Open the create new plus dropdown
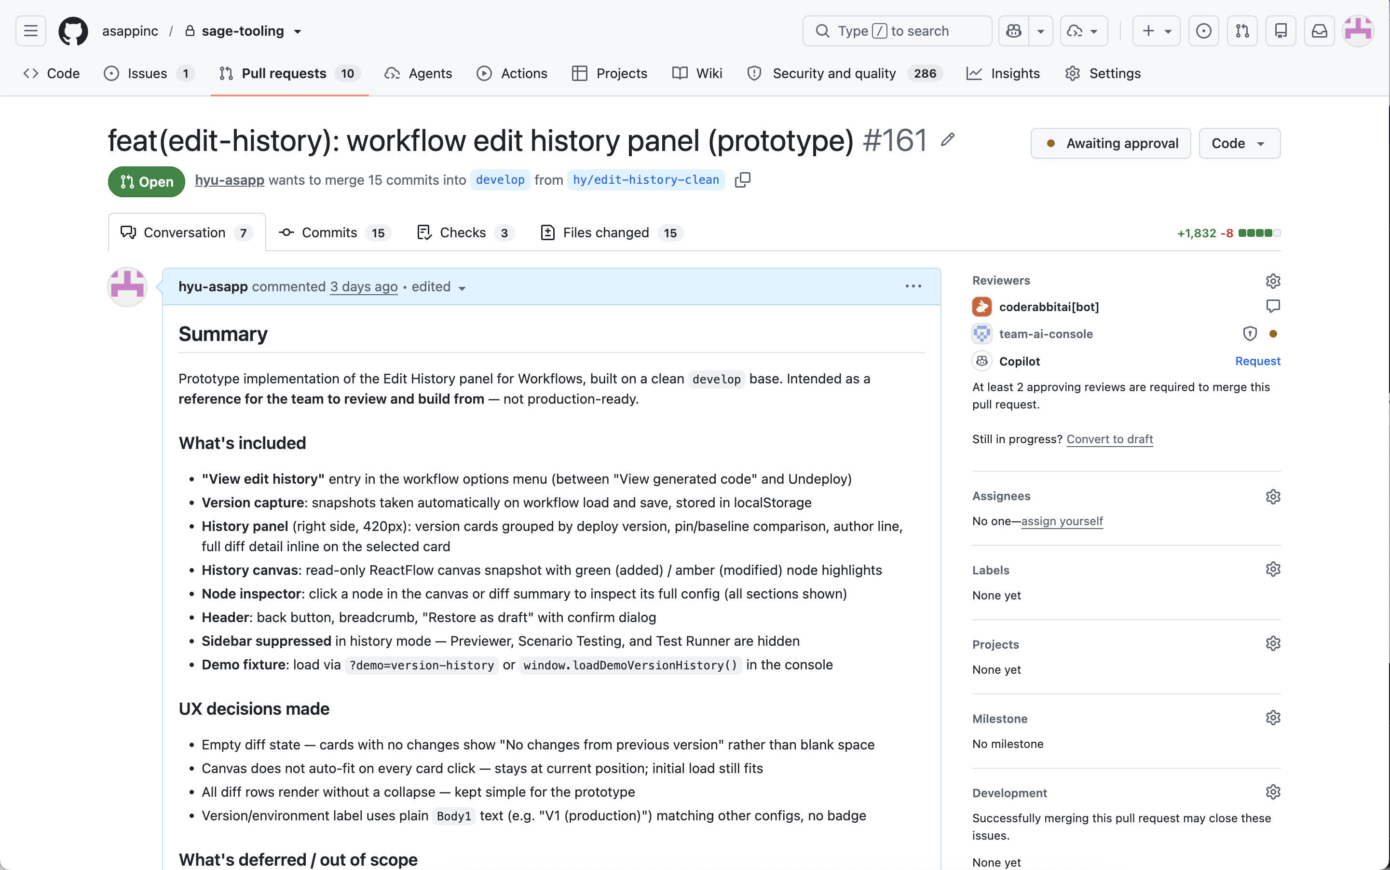 1157,31
